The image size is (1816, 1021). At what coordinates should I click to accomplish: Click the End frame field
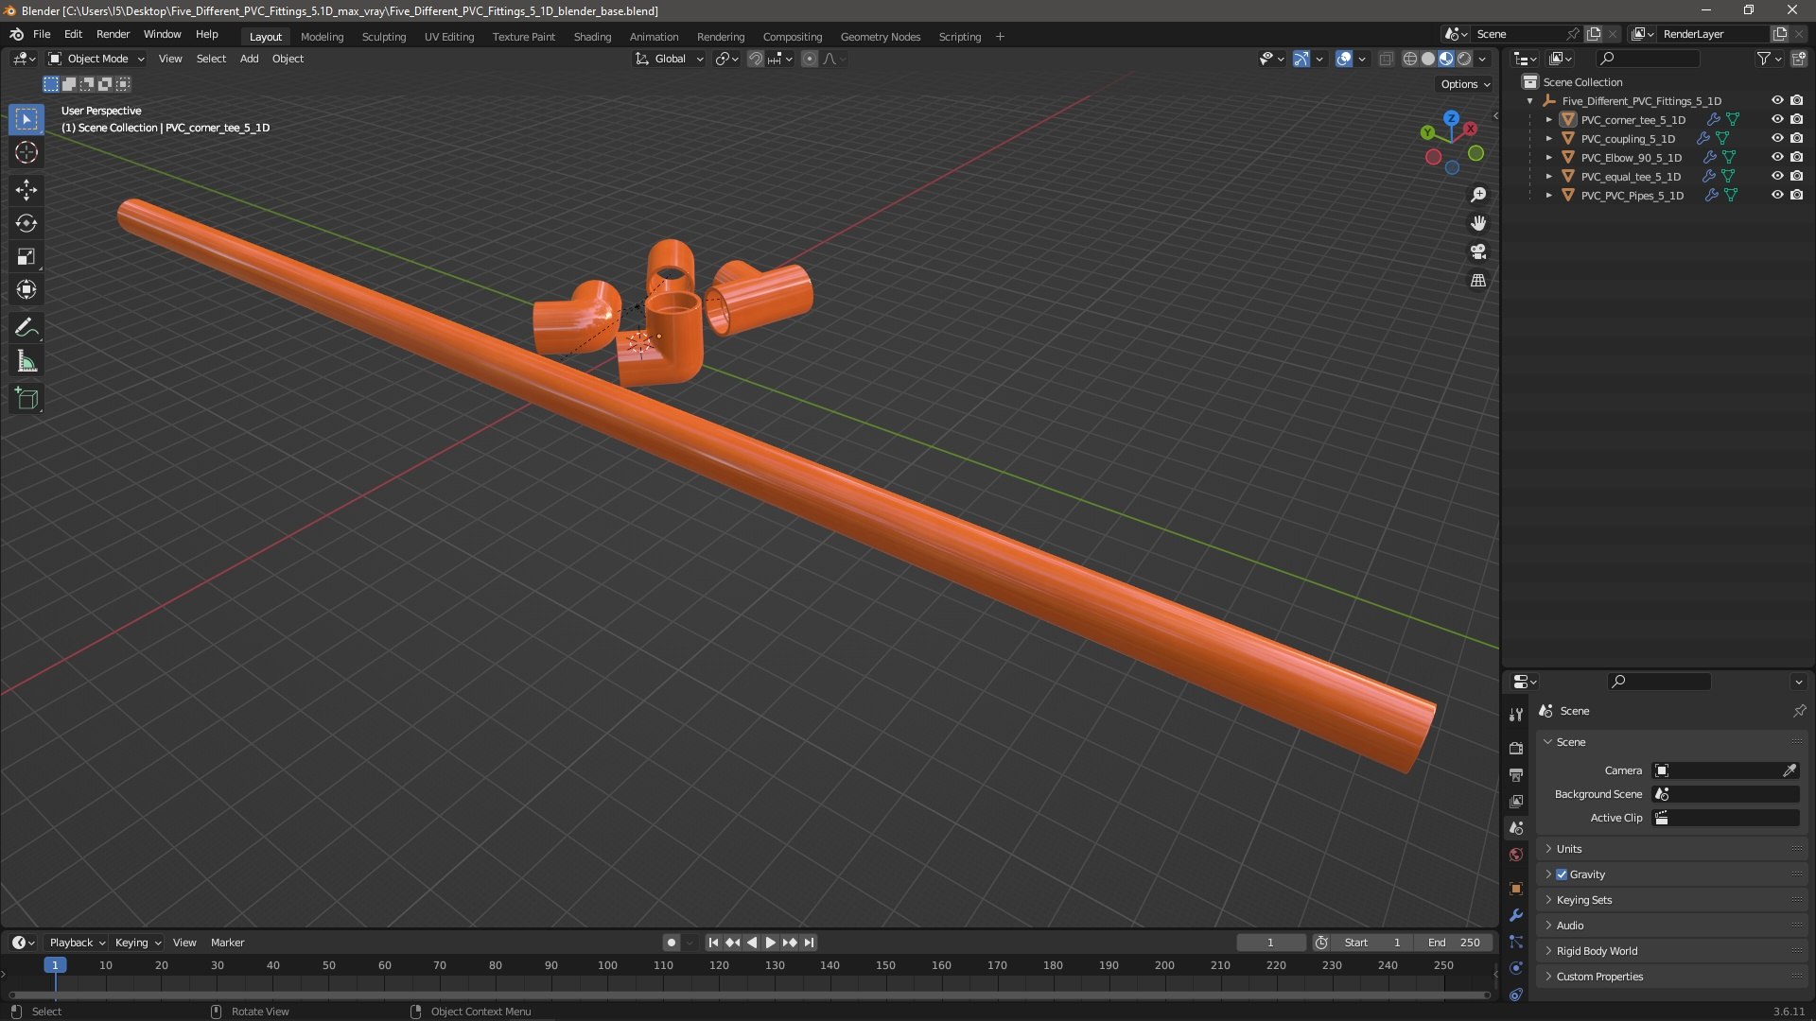click(1454, 943)
